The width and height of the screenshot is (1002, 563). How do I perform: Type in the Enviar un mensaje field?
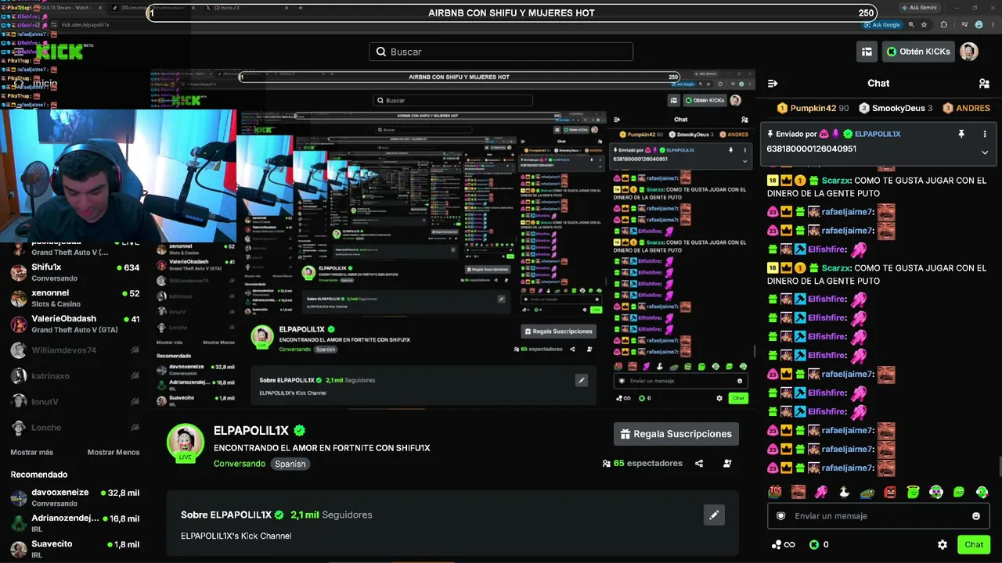[x=878, y=516]
